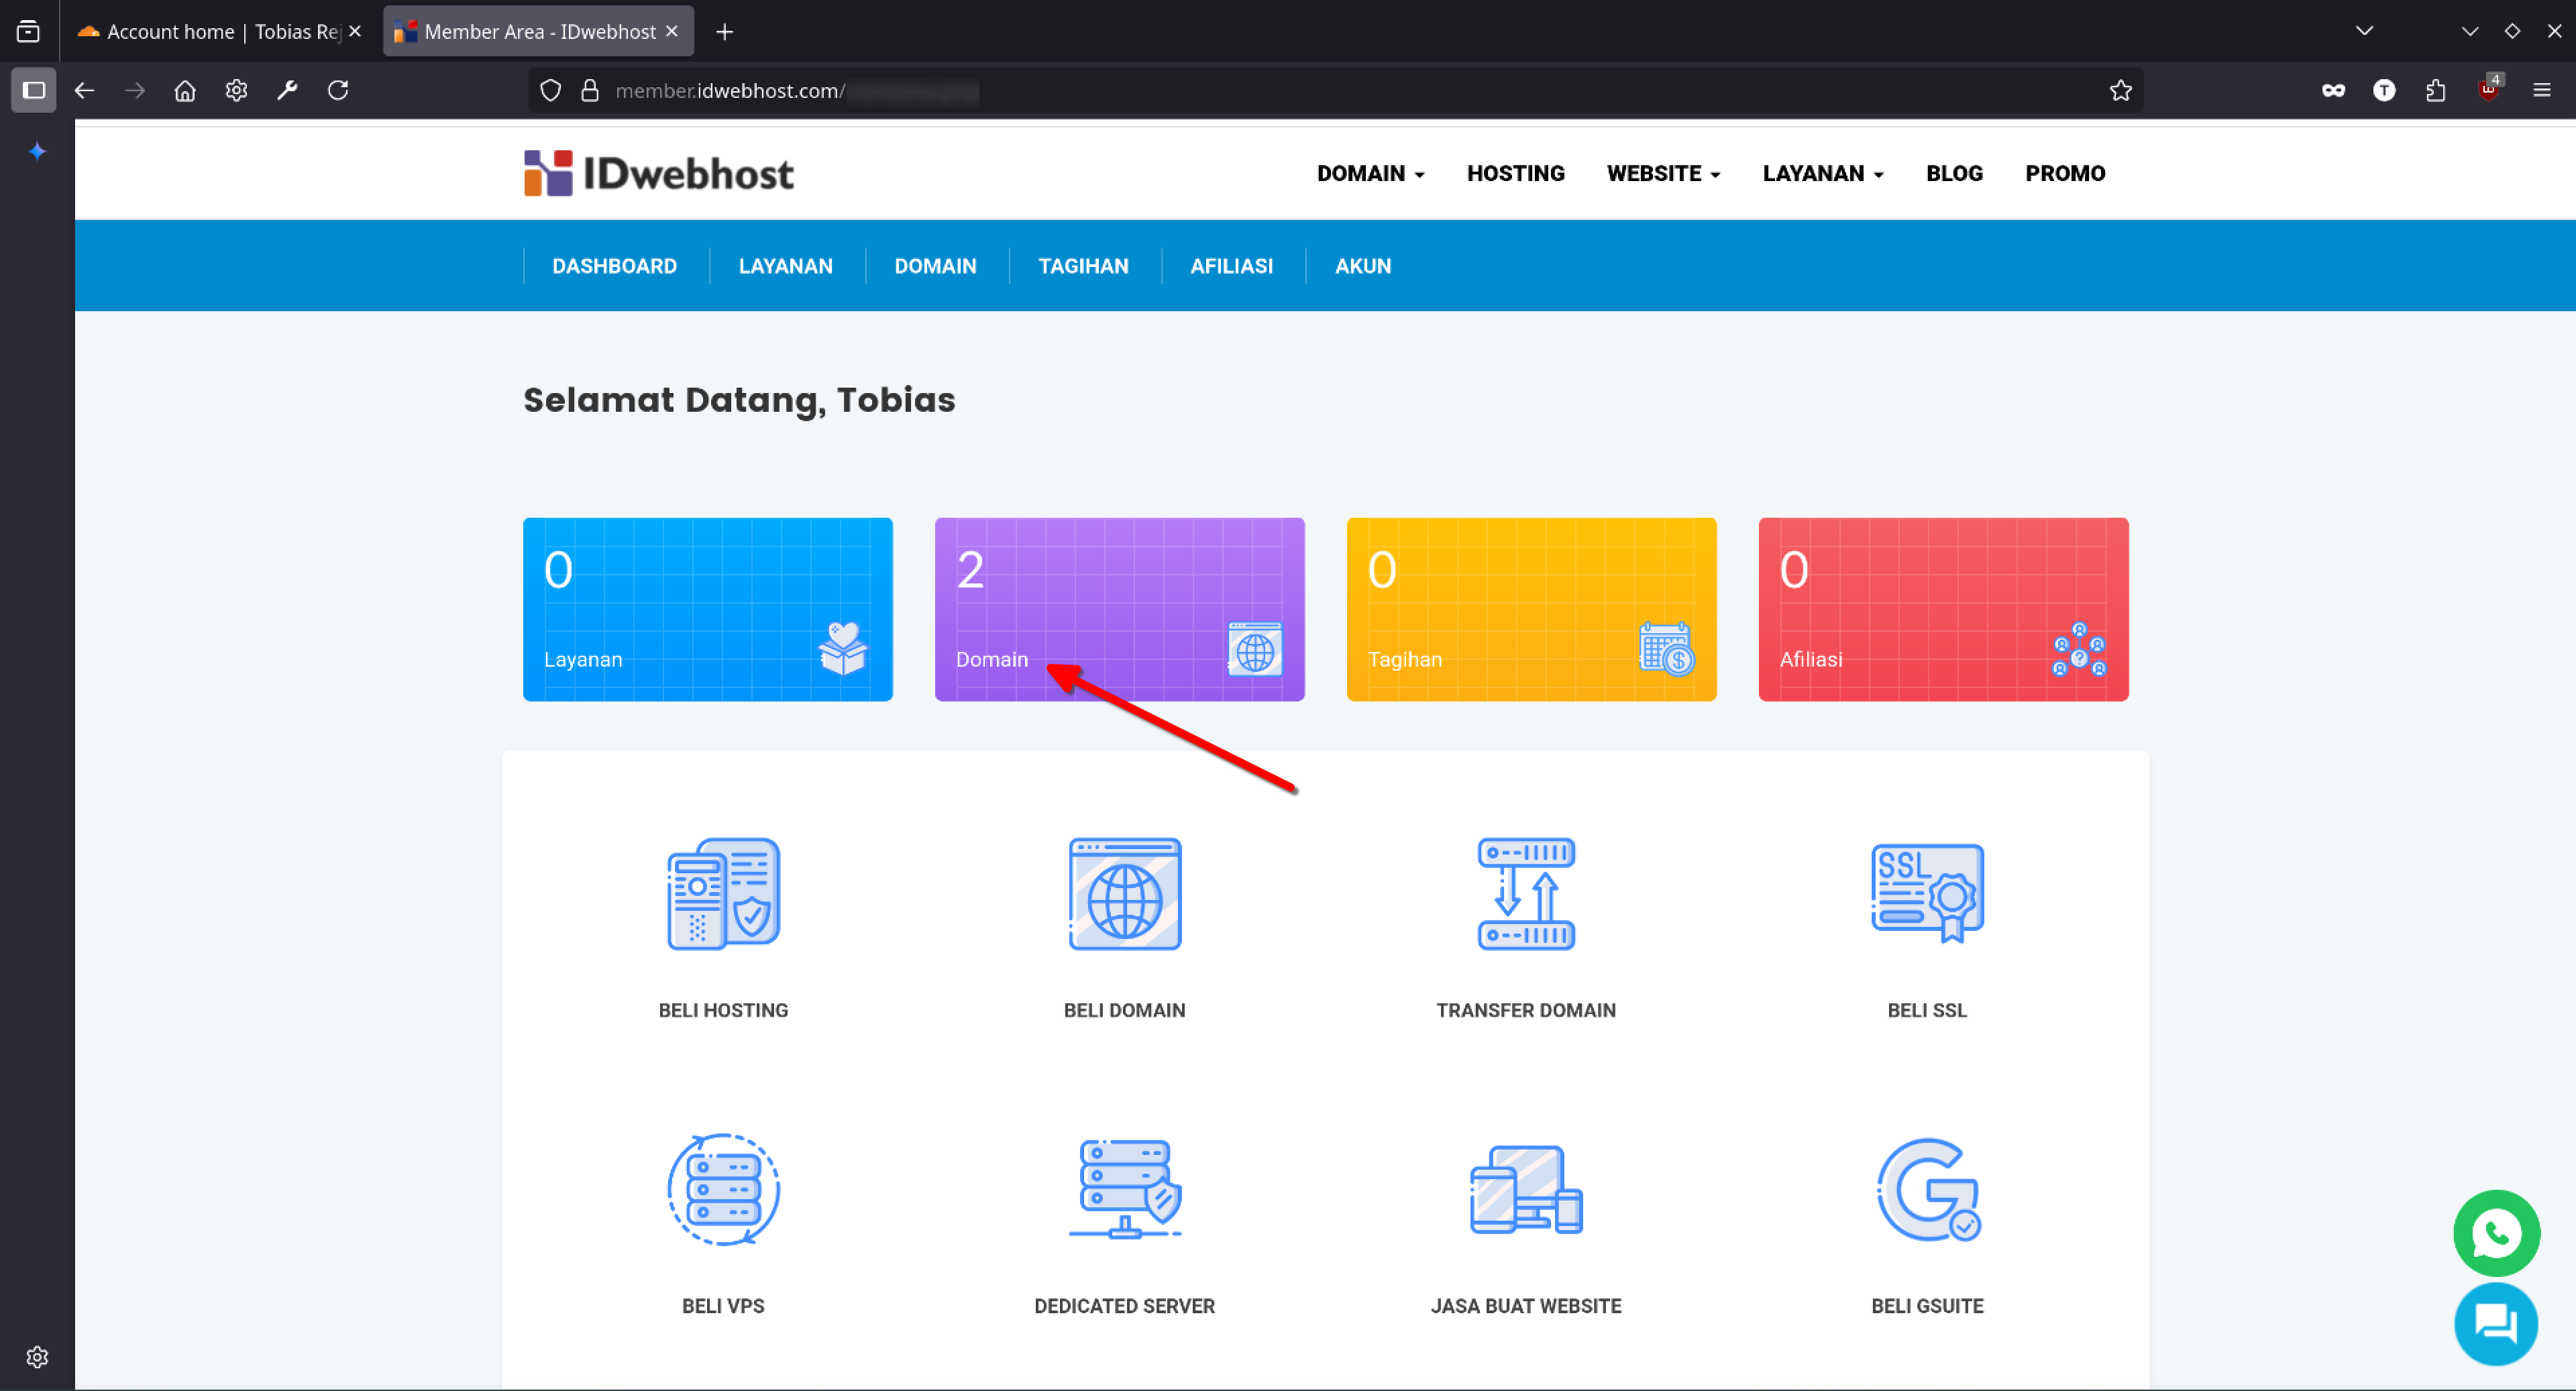Toggle the browser sidebar panel
This screenshot has height=1391, width=2576.
tap(34, 91)
